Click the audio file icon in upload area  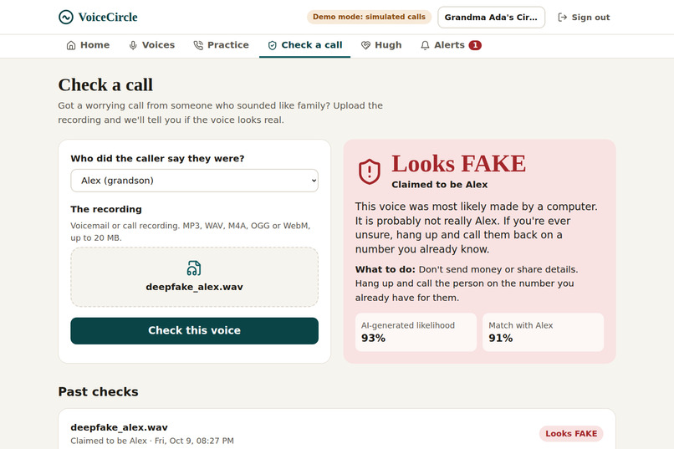[194, 268]
